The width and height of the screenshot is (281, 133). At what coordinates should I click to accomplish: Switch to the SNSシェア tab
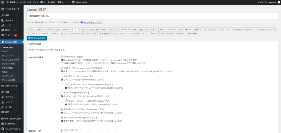171,30
